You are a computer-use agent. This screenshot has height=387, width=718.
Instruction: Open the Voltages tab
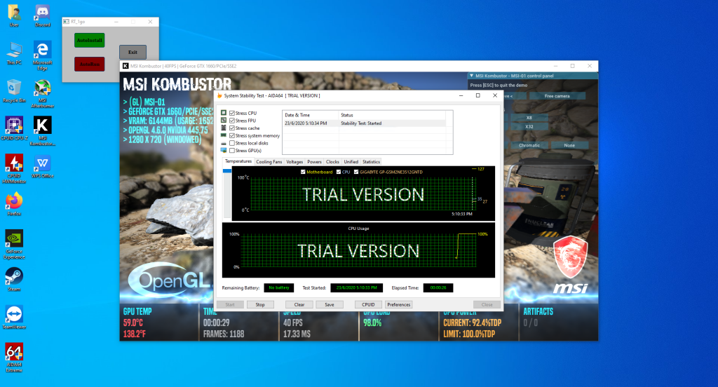coord(294,162)
